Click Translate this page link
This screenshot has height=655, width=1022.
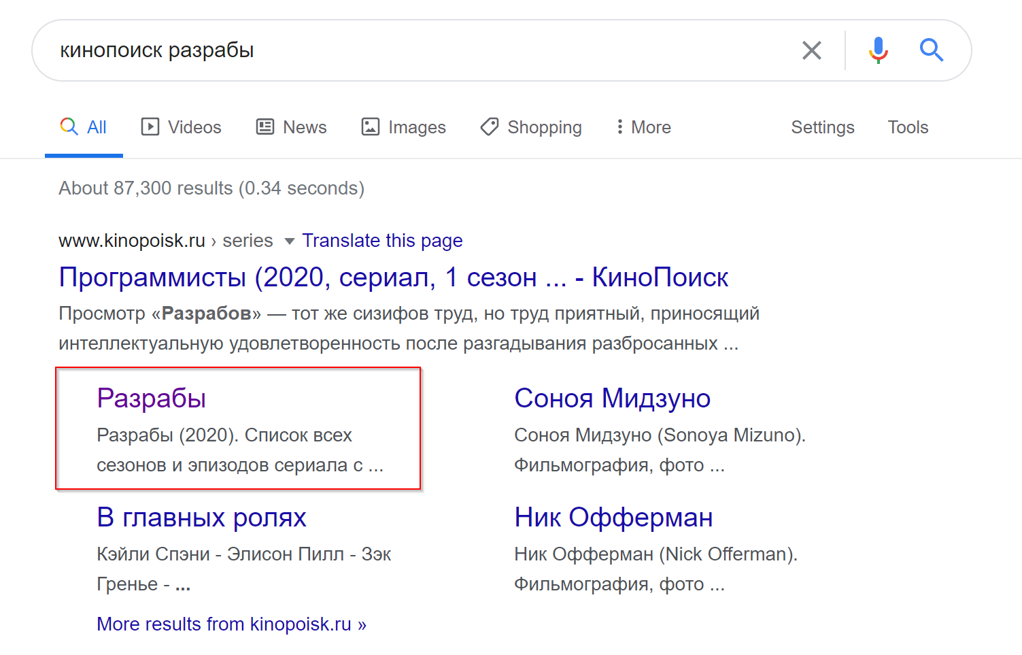coord(382,241)
